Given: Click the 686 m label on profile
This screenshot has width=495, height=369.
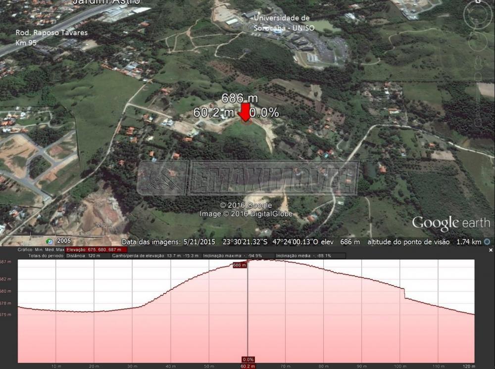Looking at the screenshot, I should pyautogui.click(x=240, y=265).
